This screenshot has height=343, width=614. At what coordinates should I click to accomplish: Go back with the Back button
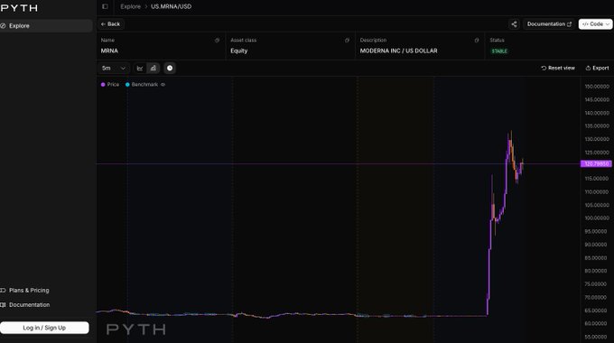coord(110,23)
